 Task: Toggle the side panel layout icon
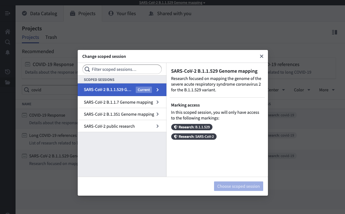click(335, 32)
